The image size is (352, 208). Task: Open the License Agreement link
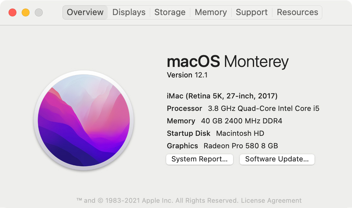[271, 200]
